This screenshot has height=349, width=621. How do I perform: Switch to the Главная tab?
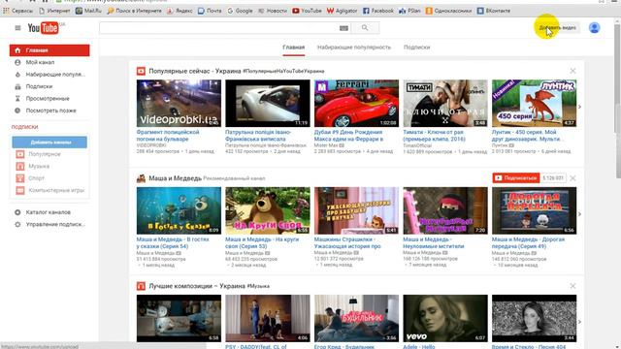293,48
